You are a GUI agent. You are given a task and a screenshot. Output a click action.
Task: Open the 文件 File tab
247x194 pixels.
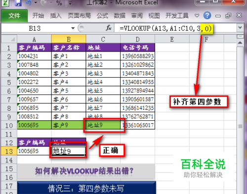pyautogui.click(x=14, y=16)
